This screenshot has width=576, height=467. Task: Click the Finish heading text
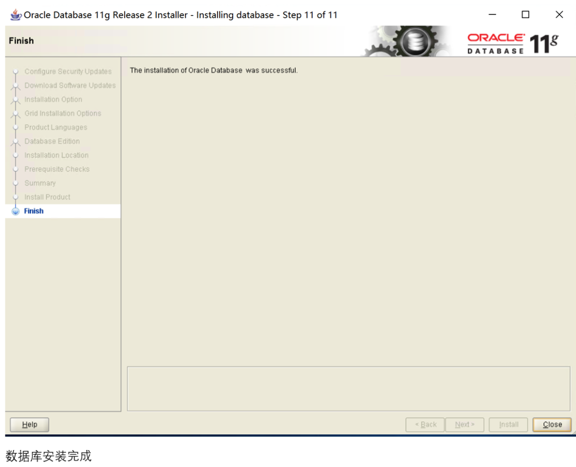tap(21, 40)
